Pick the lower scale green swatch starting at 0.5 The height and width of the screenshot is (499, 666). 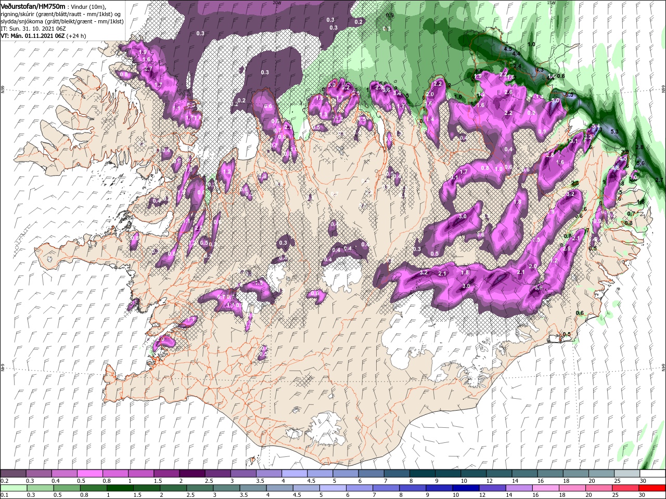click(x=67, y=488)
